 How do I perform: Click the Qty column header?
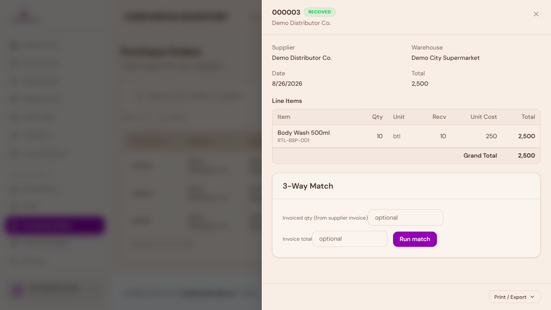[378, 117]
